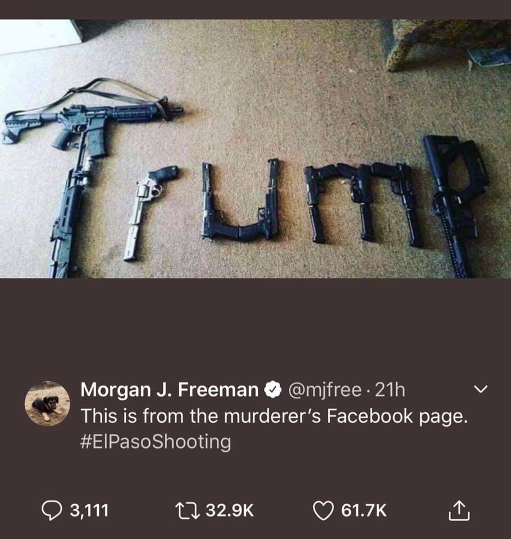Click the 61.7K likes count

click(364, 510)
